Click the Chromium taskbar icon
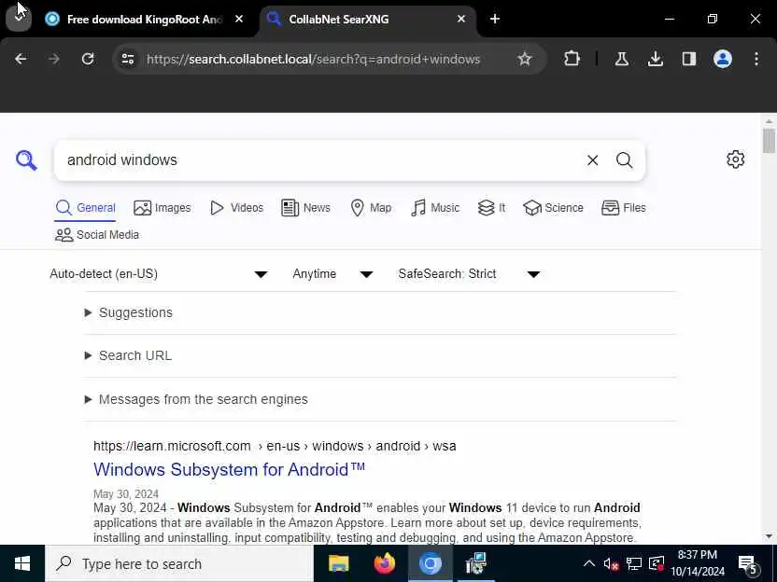The image size is (777, 582). pyautogui.click(x=431, y=563)
